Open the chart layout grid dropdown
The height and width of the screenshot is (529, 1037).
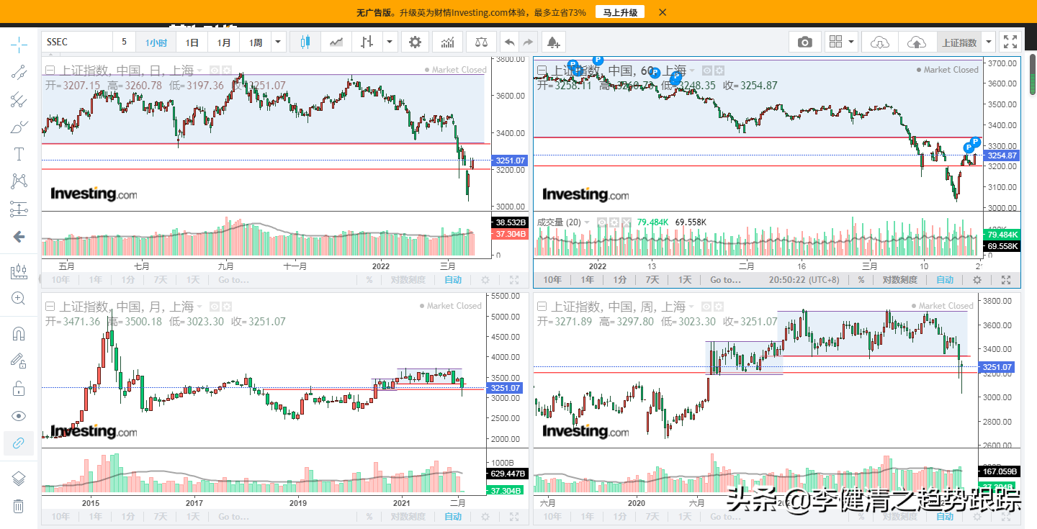point(841,42)
